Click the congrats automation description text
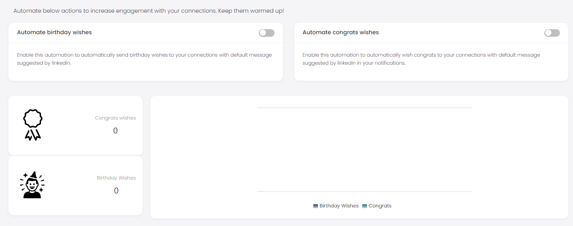The height and width of the screenshot is (226, 573). point(421,59)
